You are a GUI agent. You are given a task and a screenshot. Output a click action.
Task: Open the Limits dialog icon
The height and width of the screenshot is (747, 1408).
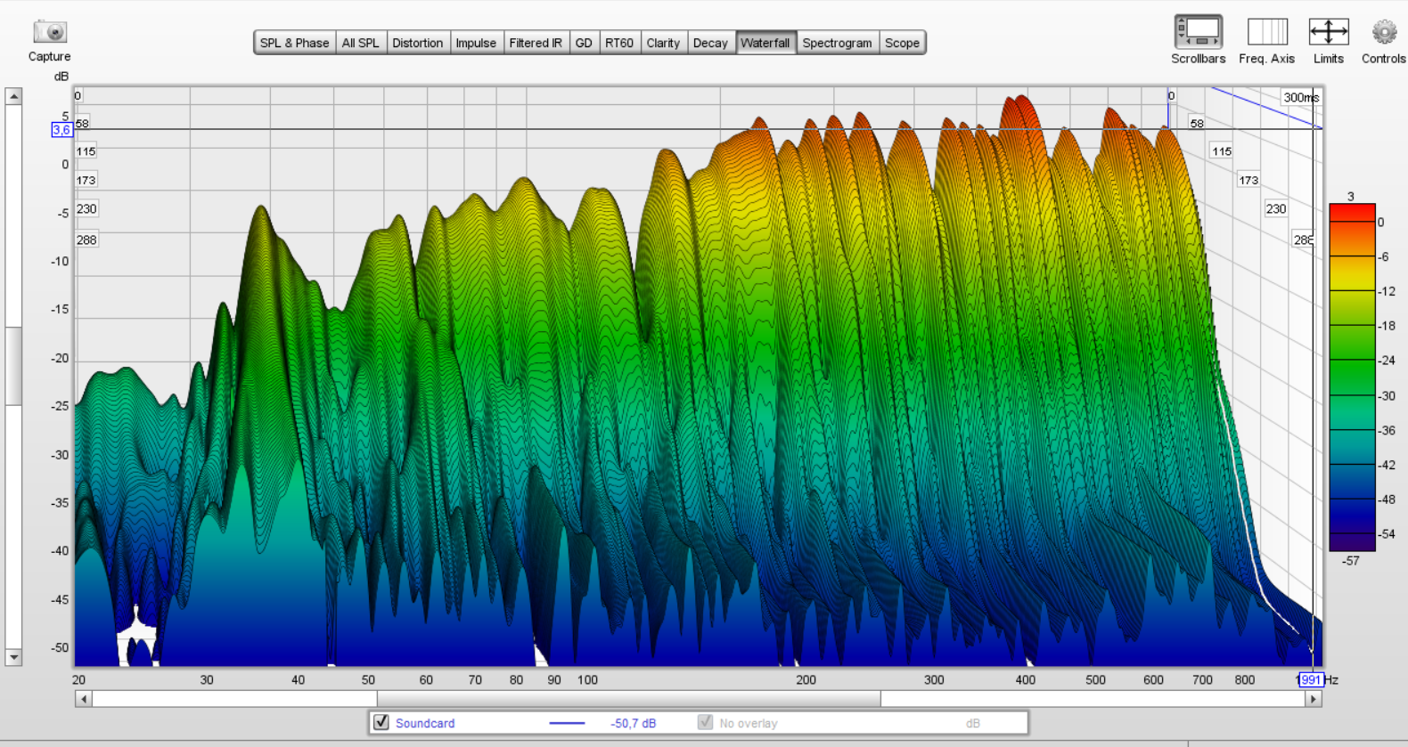point(1328,33)
